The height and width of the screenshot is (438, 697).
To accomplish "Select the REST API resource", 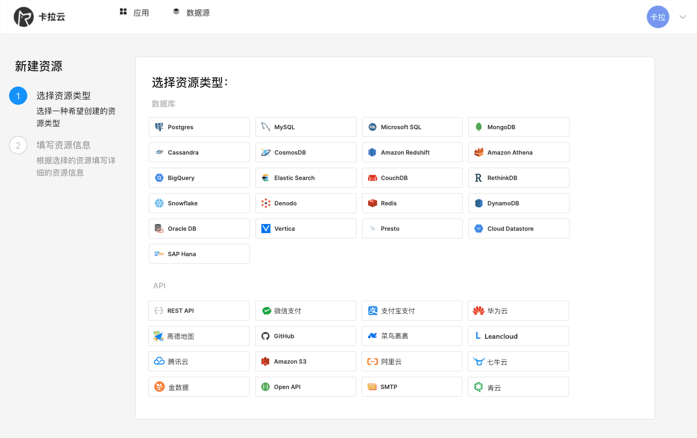I will pos(199,311).
